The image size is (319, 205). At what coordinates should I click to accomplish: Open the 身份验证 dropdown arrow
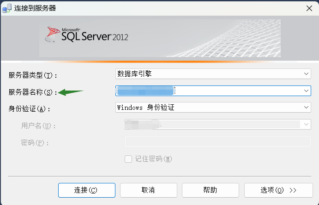[306, 108]
